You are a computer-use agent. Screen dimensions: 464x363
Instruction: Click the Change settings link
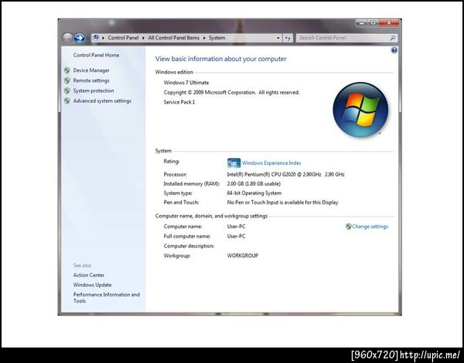point(370,227)
